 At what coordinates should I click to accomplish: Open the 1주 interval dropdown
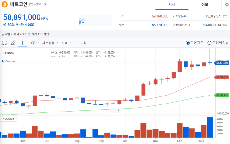coord(34,43)
